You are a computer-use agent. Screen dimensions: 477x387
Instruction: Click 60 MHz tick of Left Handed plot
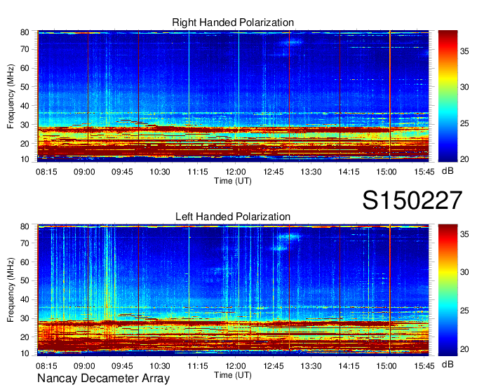(x=25, y=262)
